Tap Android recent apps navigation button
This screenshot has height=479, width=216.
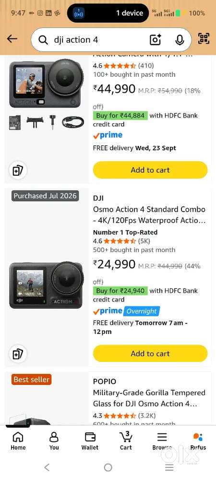169,467
